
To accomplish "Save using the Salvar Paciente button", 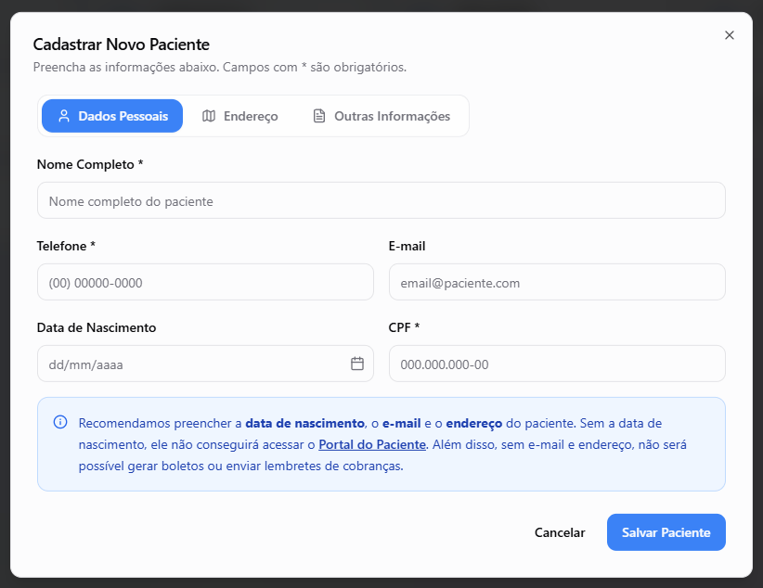I will point(666,532).
